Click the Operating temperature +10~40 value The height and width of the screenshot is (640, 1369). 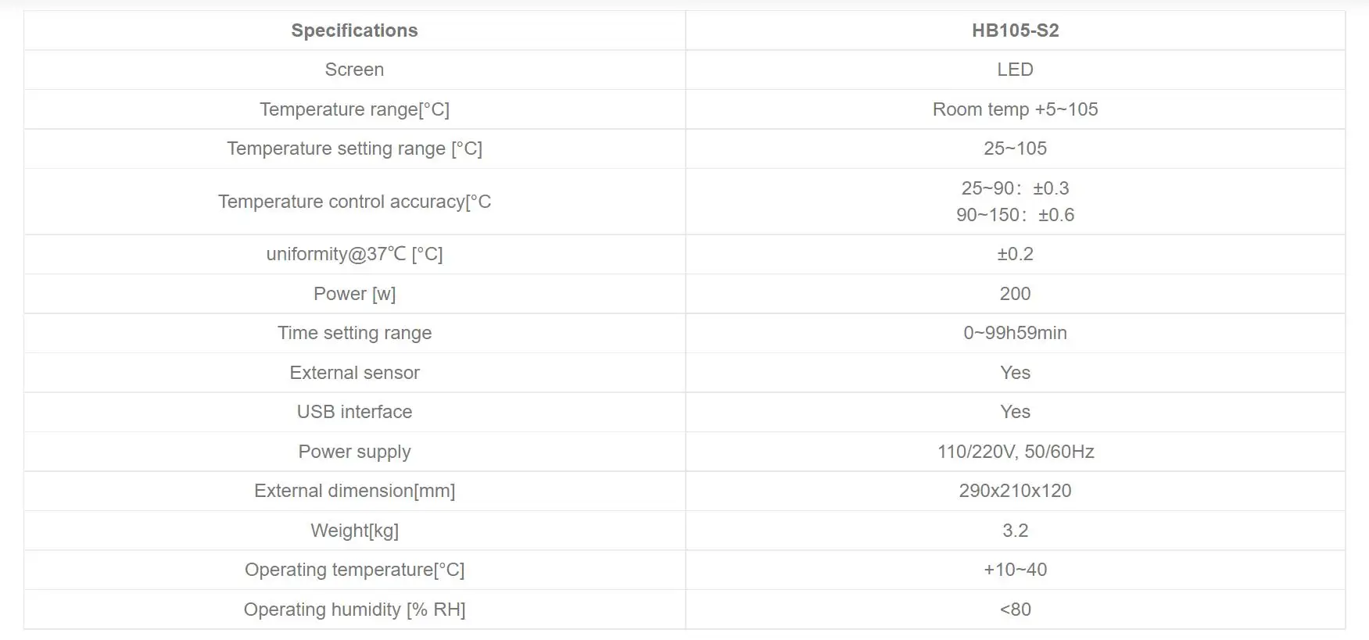[1015, 570]
